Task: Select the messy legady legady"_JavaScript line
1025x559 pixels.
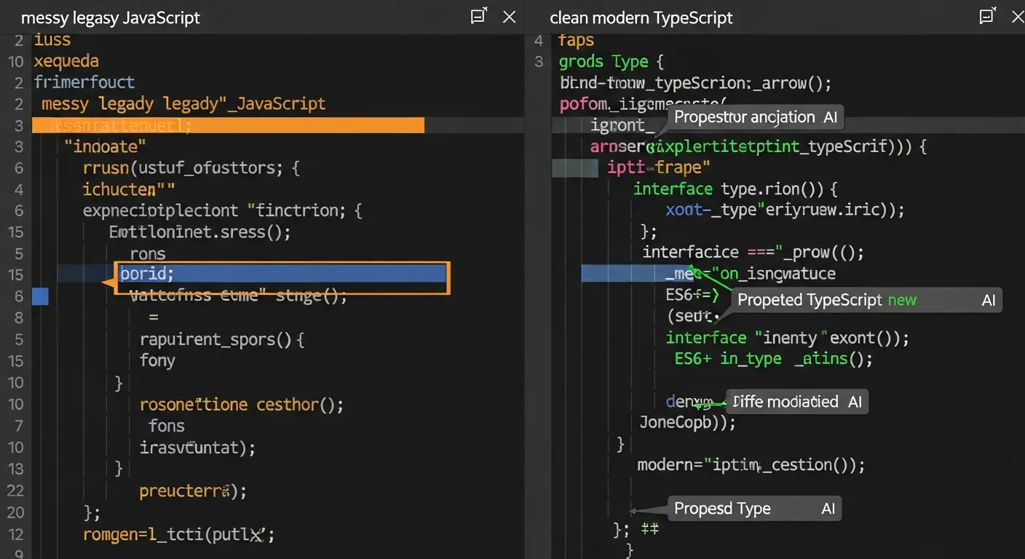Action: 183,104
